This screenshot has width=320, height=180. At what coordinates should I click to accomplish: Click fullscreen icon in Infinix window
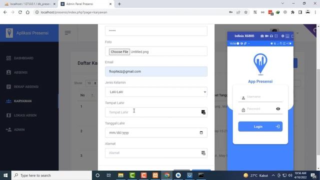(x=276, y=36)
